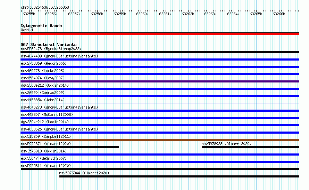Open nsv5976944 (Almarri2020) label
This screenshot has width=309, height=190.
[84, 173]
